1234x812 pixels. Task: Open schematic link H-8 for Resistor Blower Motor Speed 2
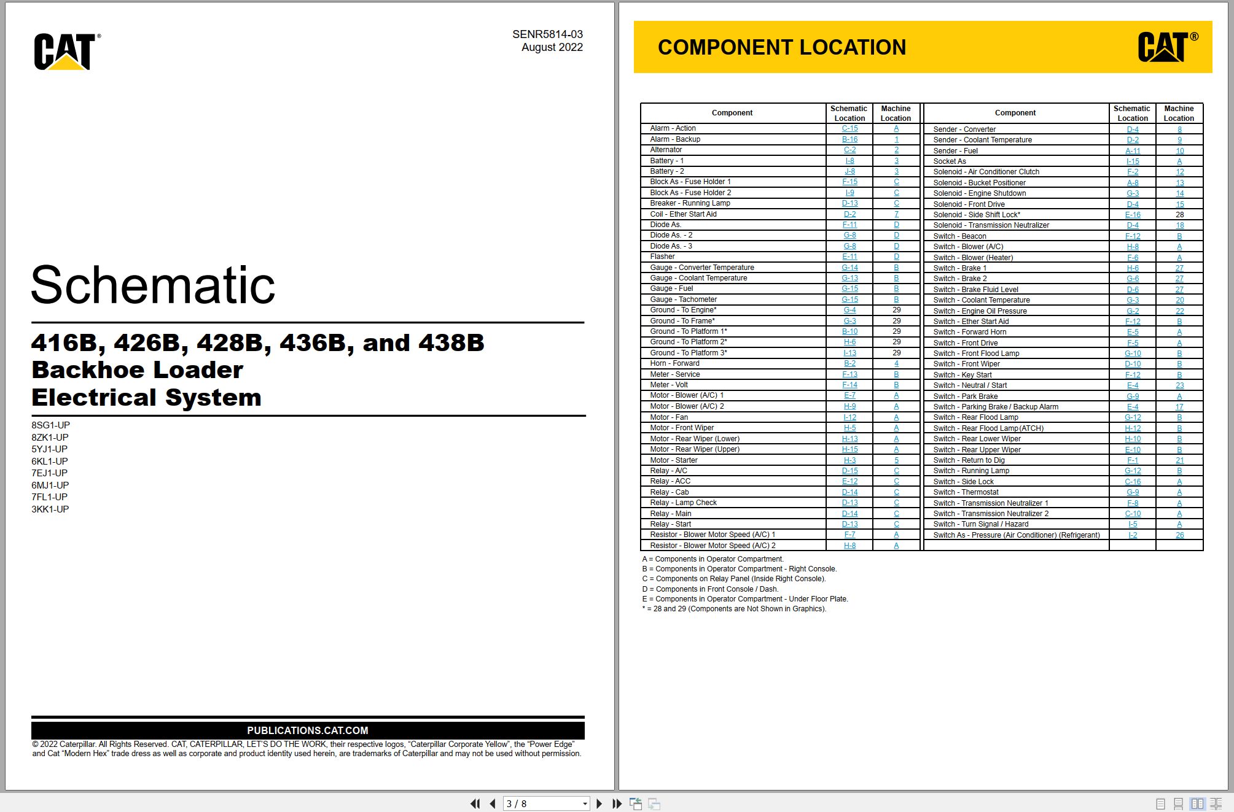tap(849, 546)
